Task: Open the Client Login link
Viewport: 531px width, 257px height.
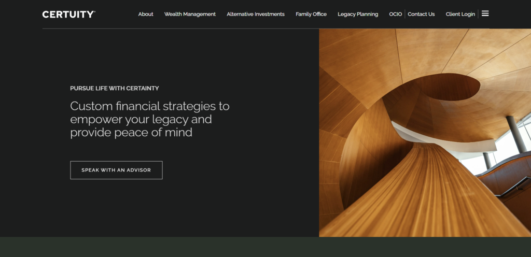Action: pos(460,14)
